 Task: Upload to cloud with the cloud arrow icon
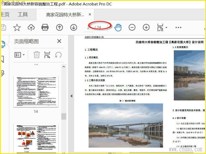tap(31, 27)
